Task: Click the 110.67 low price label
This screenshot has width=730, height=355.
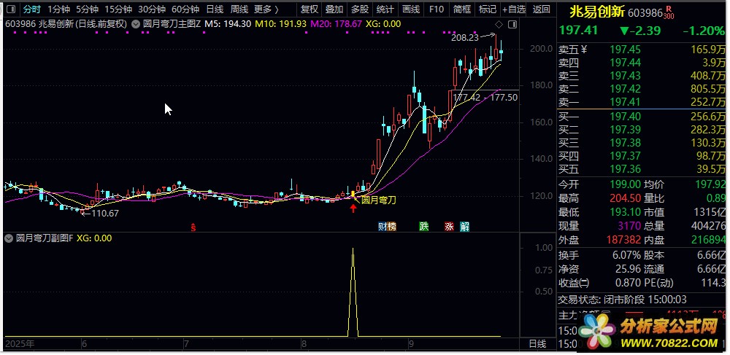Action: point(104,214)
